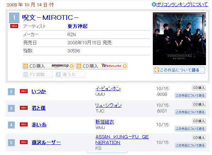Click CD購入 for 赤い糸
212x155 pixels.
[199, 121]
